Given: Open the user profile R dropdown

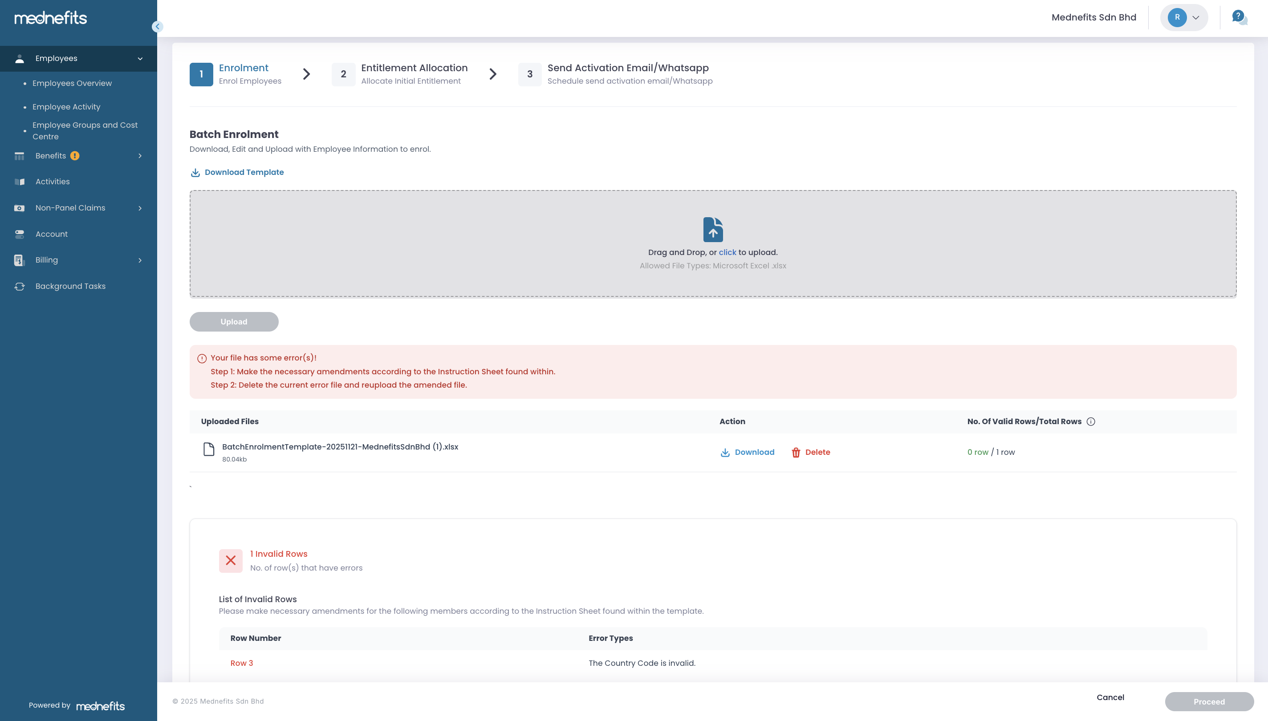Looking at the screenshot, I should pyautogui.click(x=1184, y=17).
